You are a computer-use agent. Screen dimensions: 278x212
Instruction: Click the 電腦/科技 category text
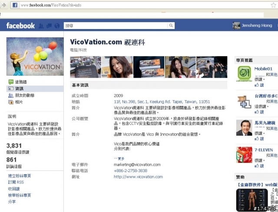78,50
